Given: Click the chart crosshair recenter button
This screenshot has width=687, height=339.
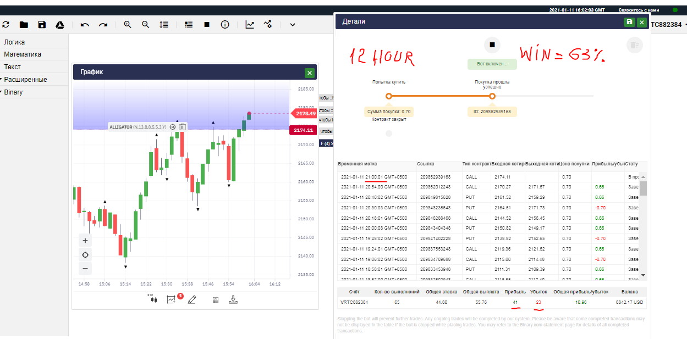Looking at the screenshot, I should tap(85, 255).
